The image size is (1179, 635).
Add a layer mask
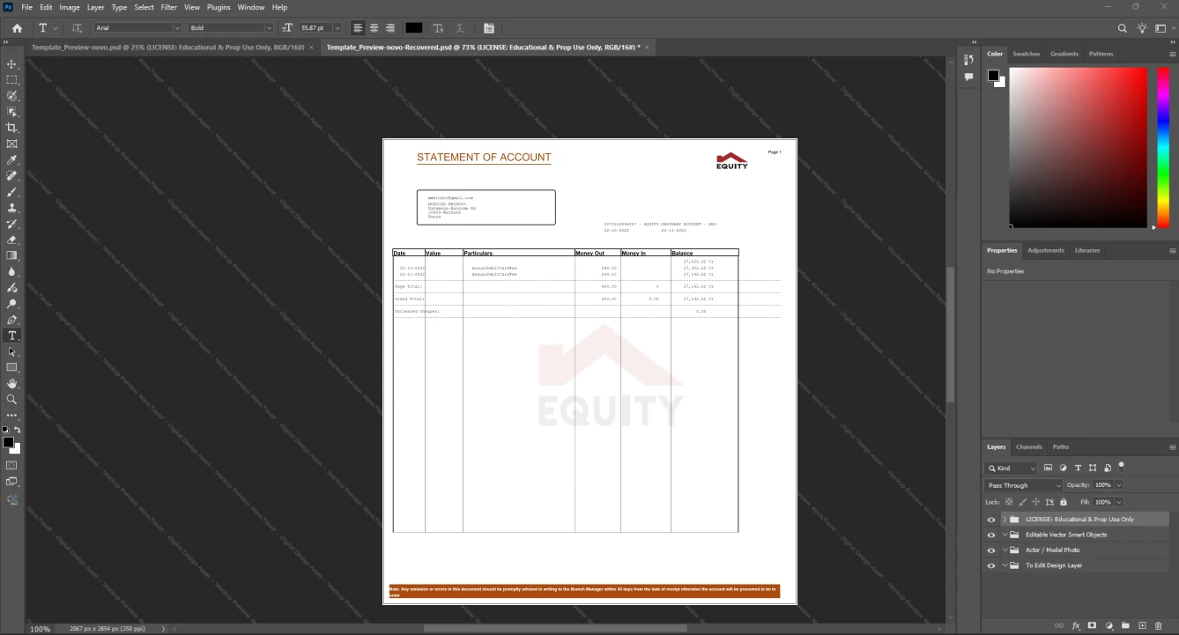click(x=1092, y=625)
